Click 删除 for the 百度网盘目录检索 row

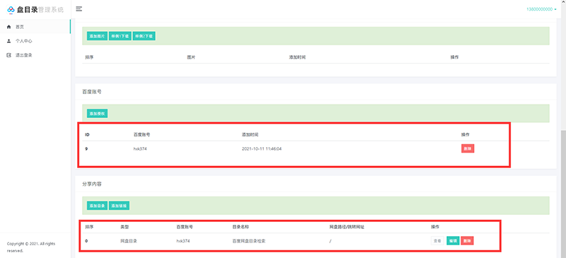click(x=467, y=240)
